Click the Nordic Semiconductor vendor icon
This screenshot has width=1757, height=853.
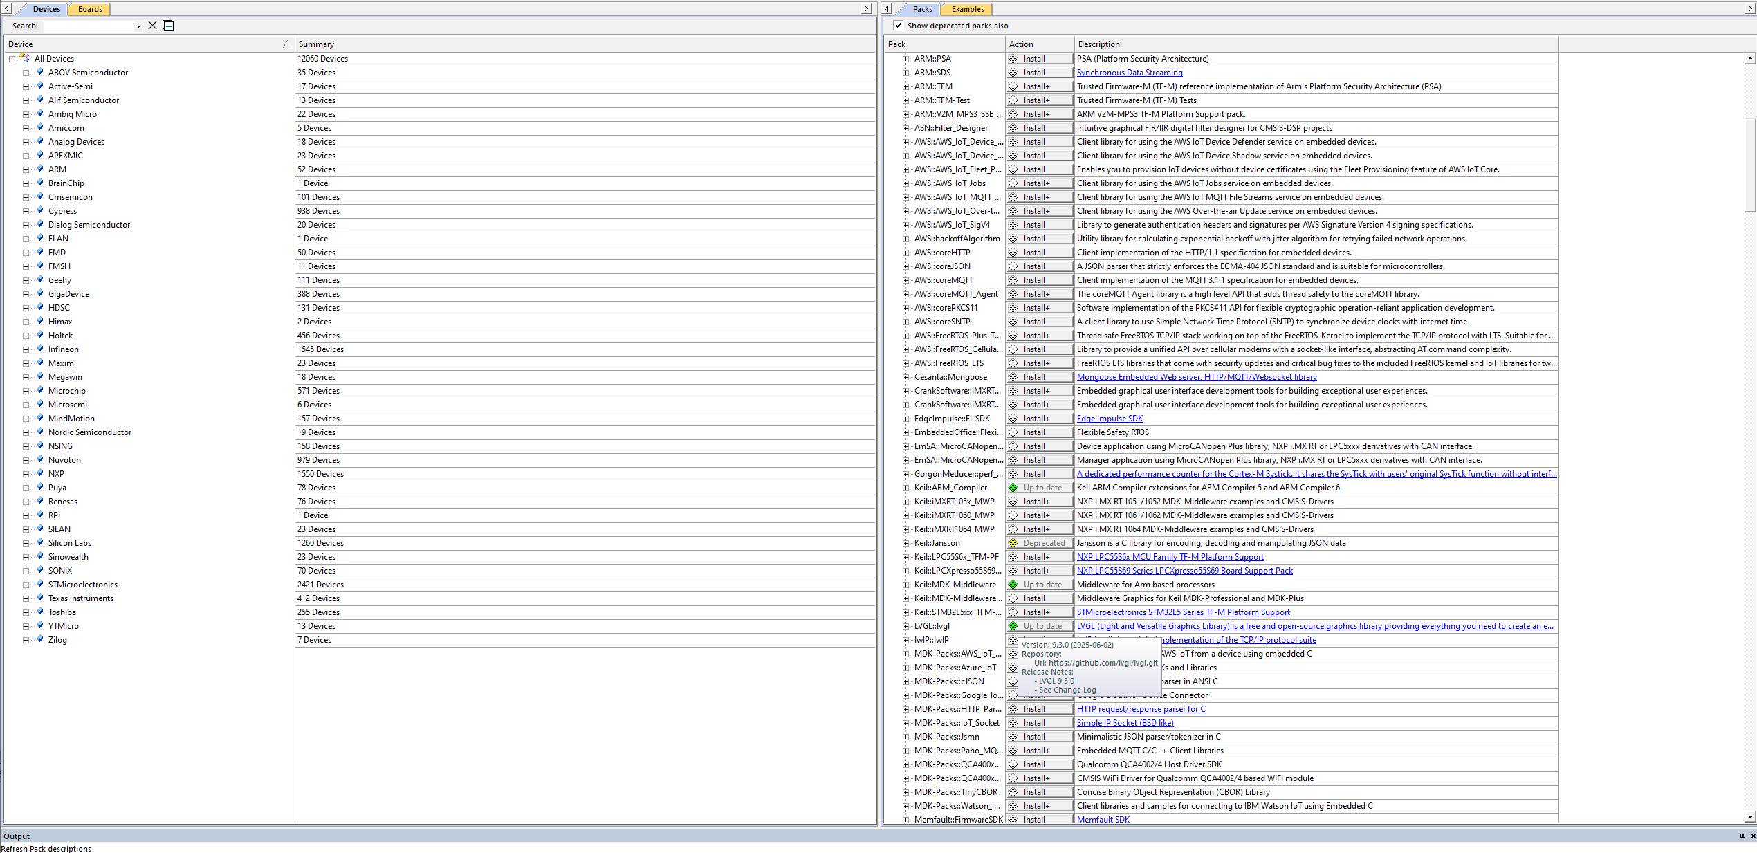click(x=40, y=432)
